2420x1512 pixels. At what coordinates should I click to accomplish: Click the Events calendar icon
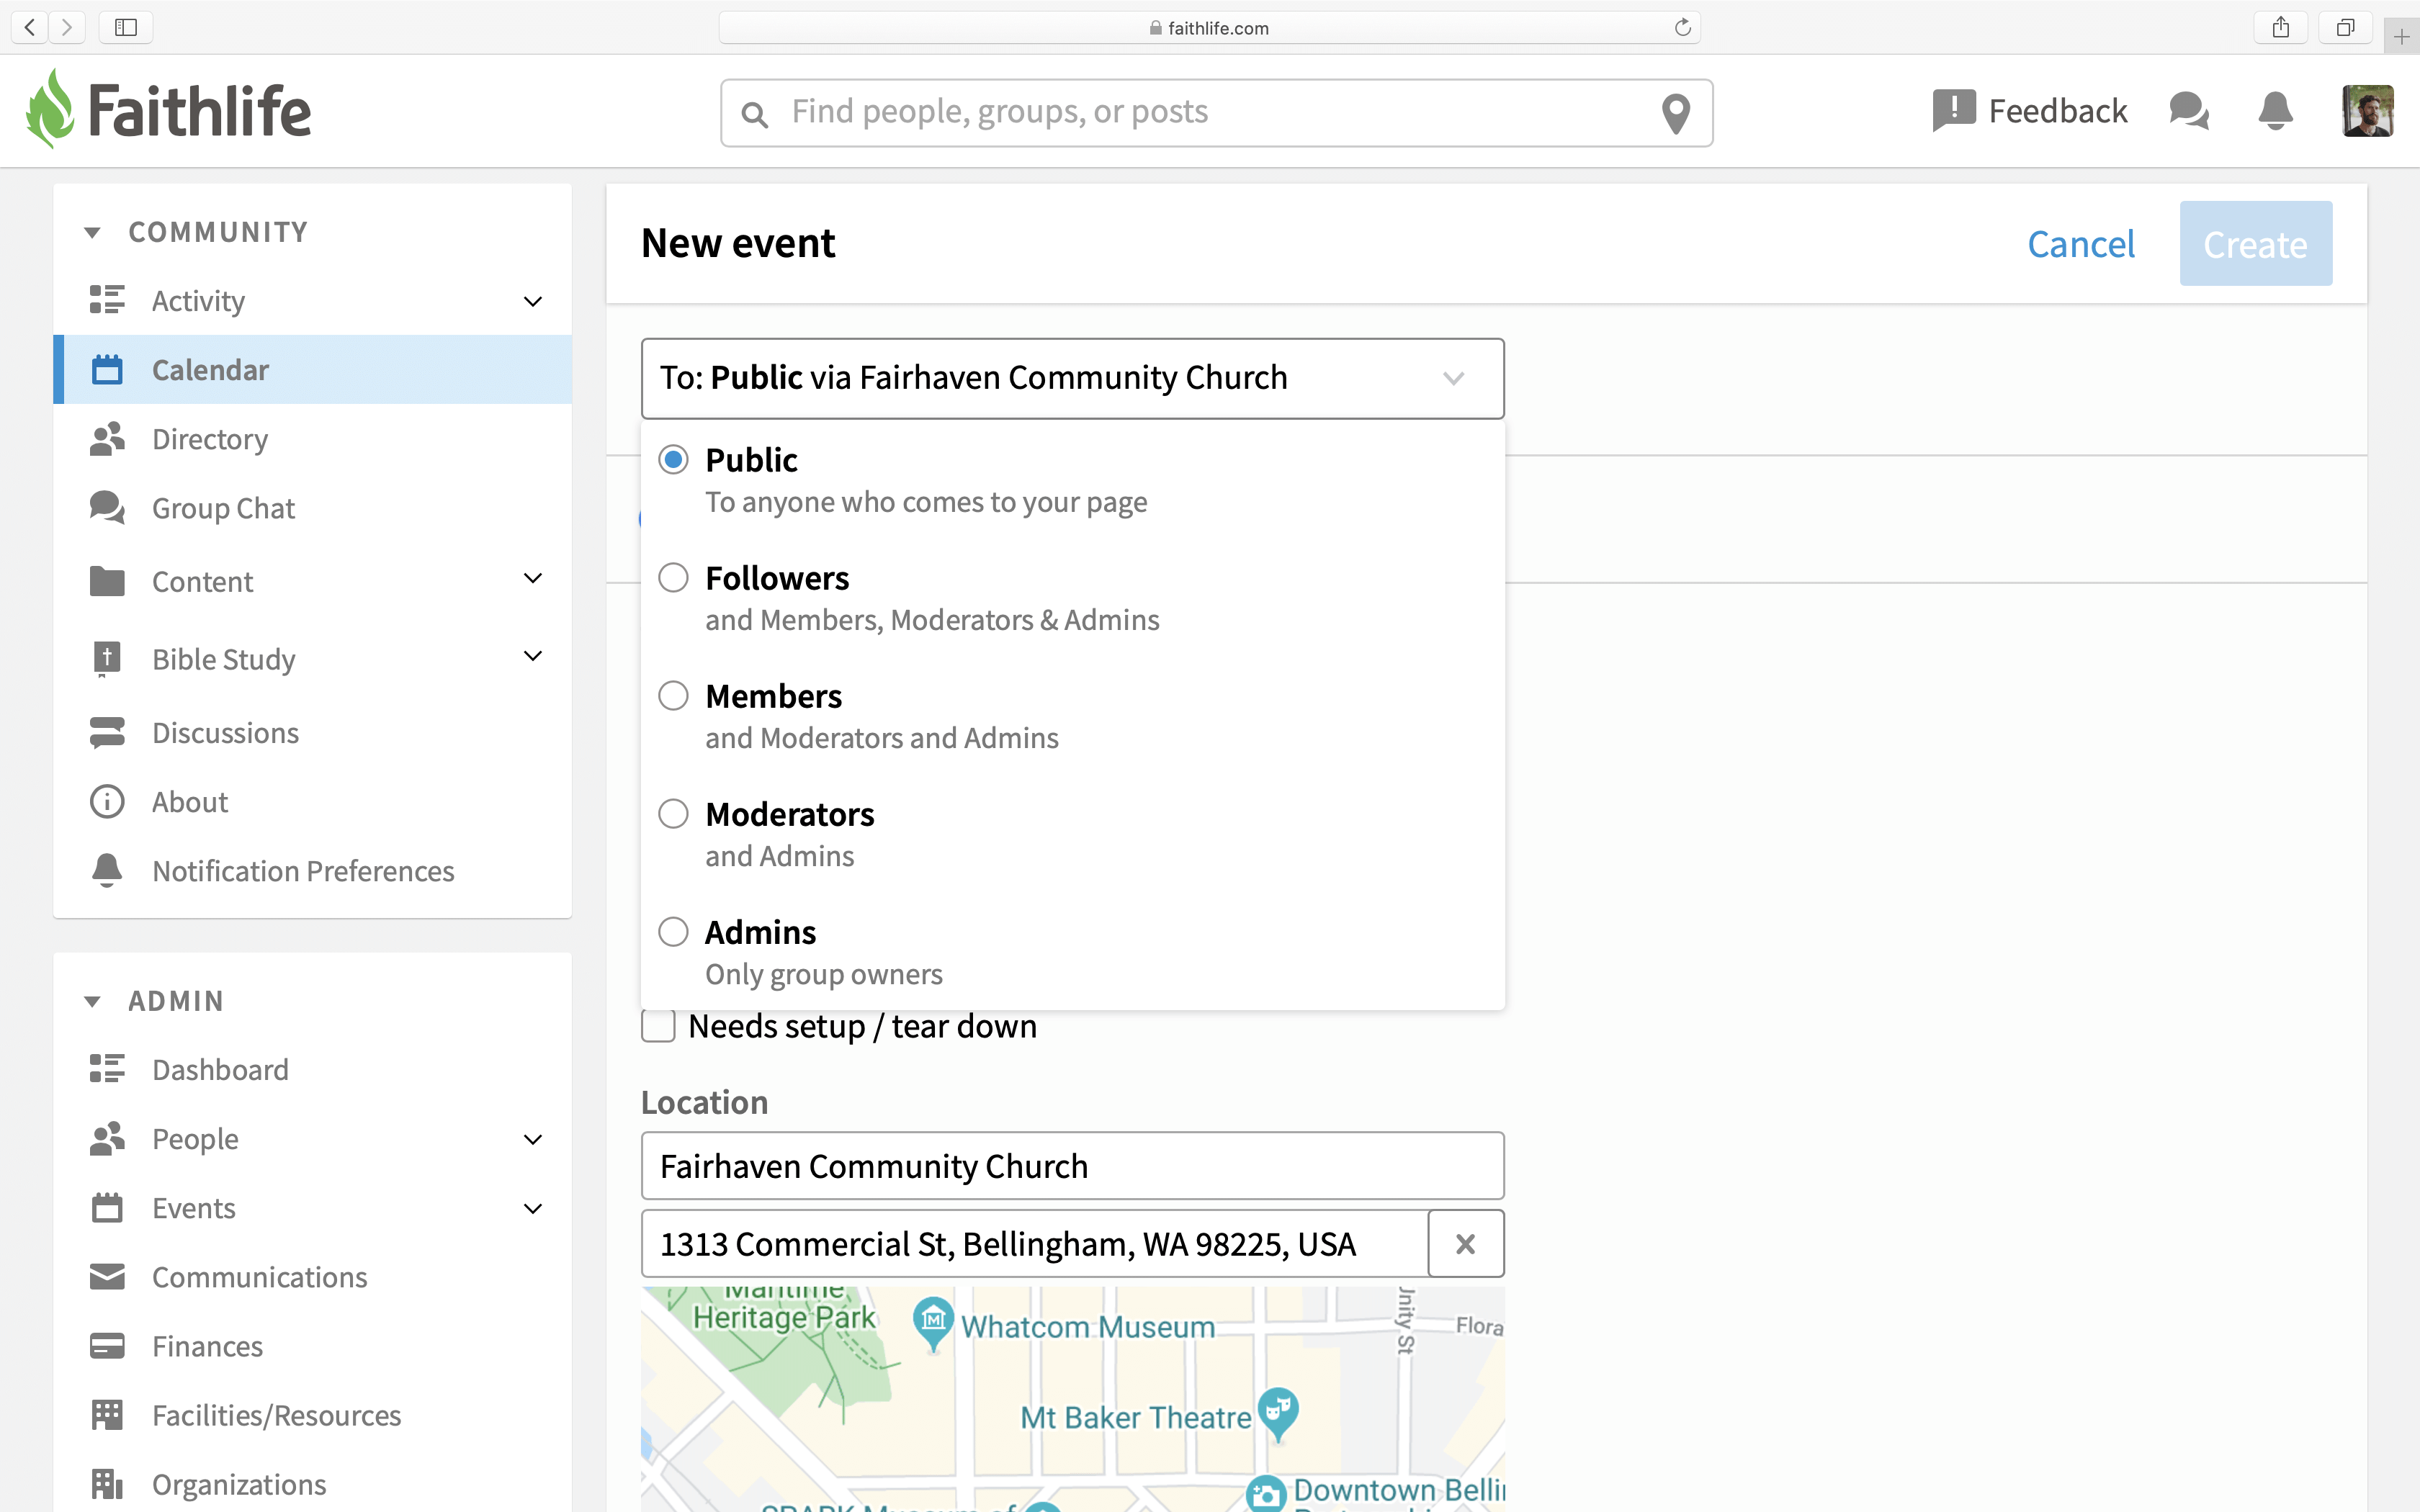click(107, 1207)
